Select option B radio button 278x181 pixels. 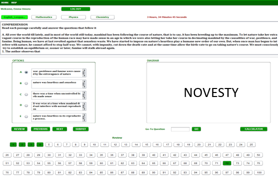(x=26, y=83)
